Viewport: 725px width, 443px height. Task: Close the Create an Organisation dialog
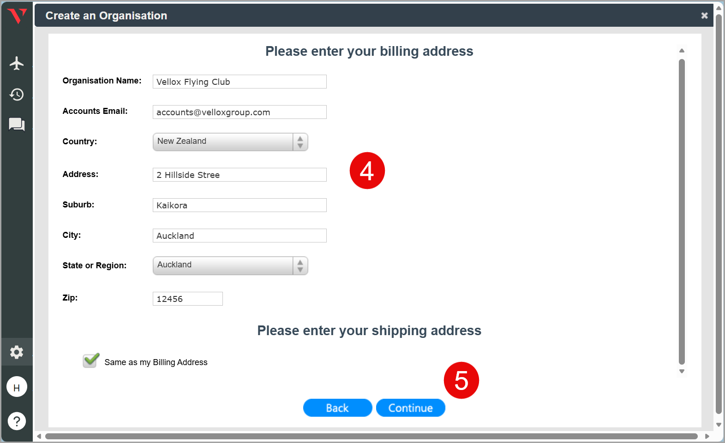(x=704, y=16)
